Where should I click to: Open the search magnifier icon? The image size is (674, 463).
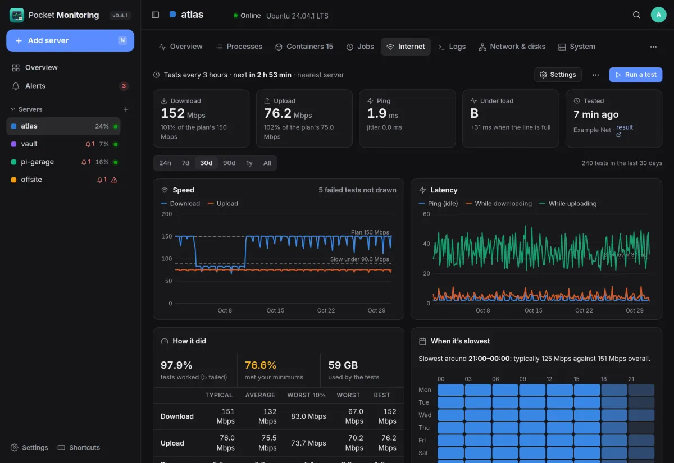point(636,15)
